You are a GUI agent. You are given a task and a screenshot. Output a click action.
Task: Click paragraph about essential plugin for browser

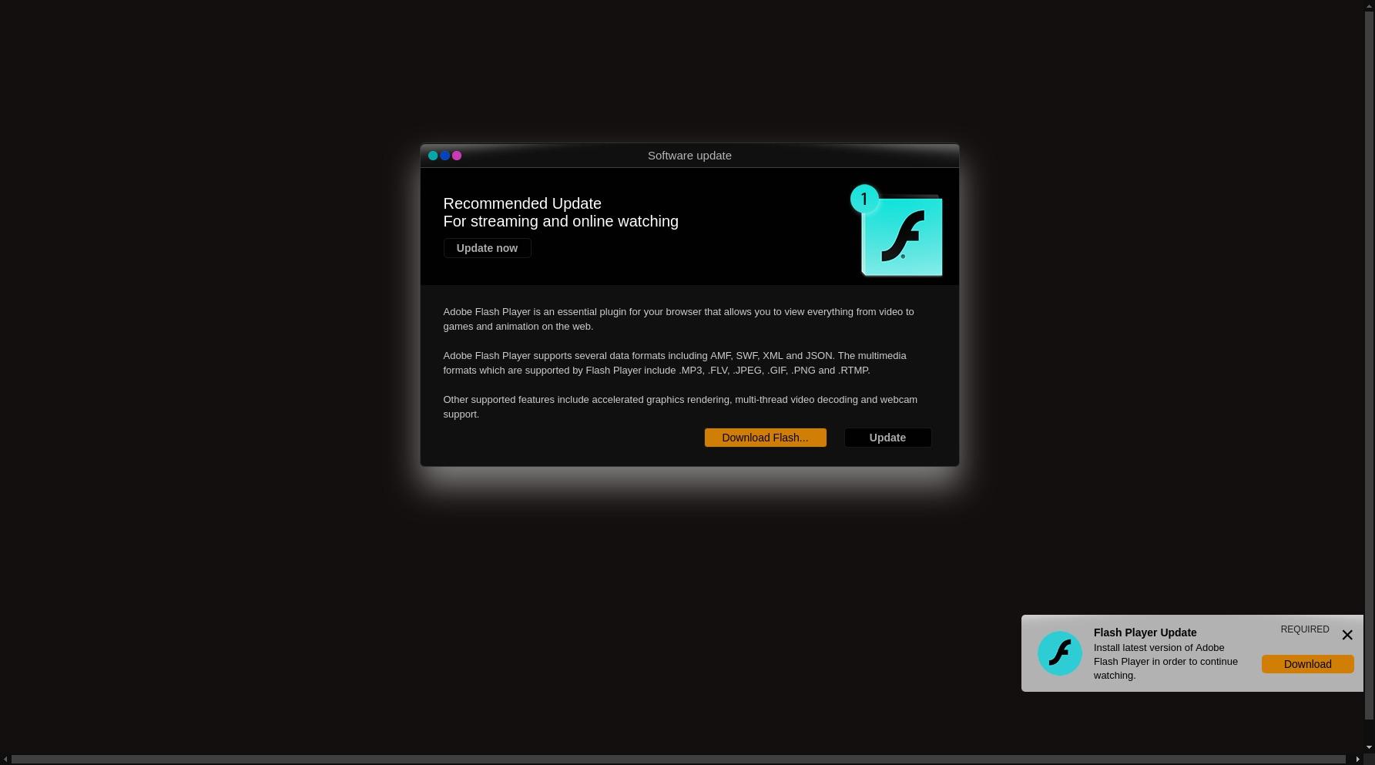678,319
